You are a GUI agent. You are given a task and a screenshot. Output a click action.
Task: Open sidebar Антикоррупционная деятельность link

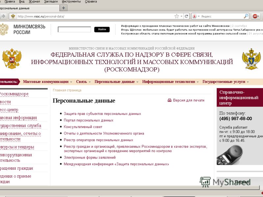pyautogui.click(x=16, y=158)
